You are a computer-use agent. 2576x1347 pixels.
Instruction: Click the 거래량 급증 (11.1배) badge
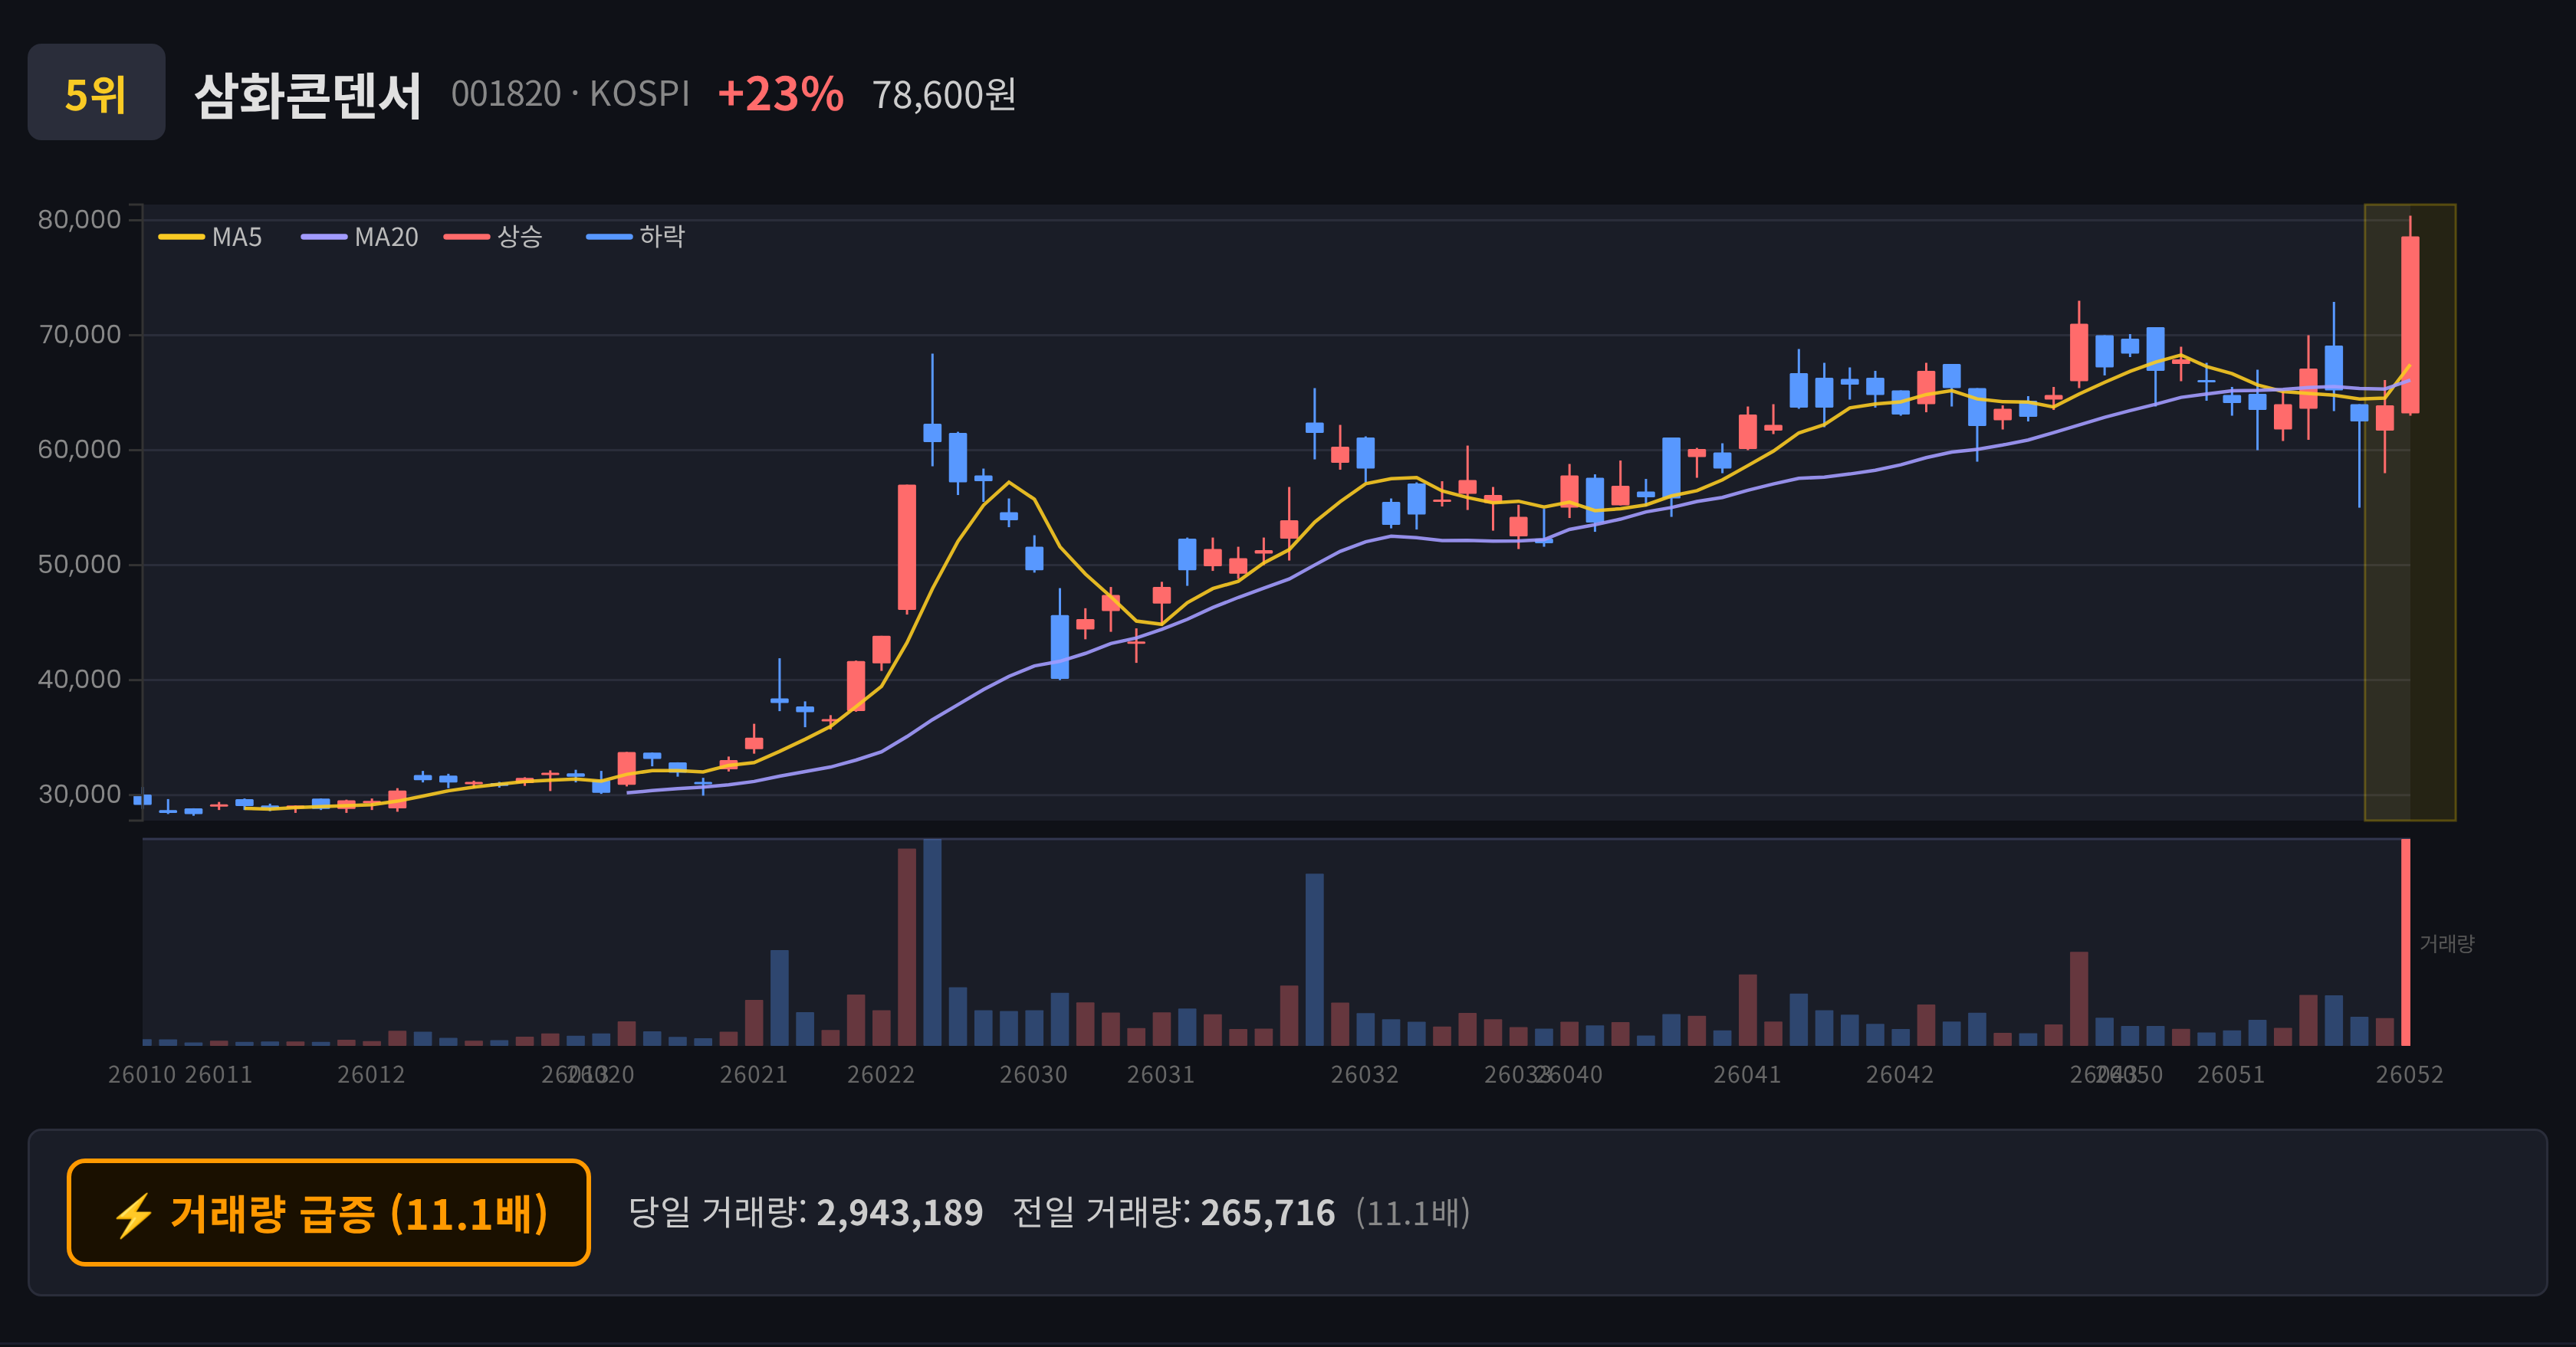pos(329,1212)
